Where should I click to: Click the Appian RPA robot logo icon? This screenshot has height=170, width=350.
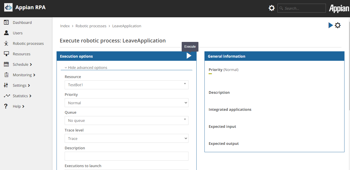click(x=8, y=8)
